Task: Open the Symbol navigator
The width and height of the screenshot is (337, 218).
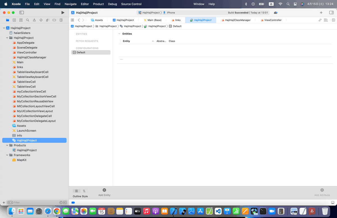Action: (x=21, y=20)
